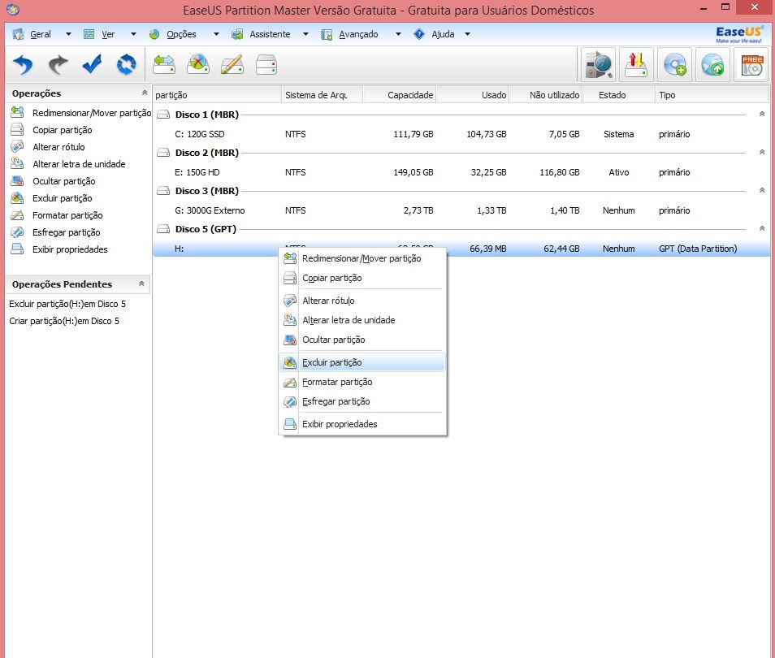Click the sidebar Formatar partição icon
The image size is (775, 658).
[17, 215]
